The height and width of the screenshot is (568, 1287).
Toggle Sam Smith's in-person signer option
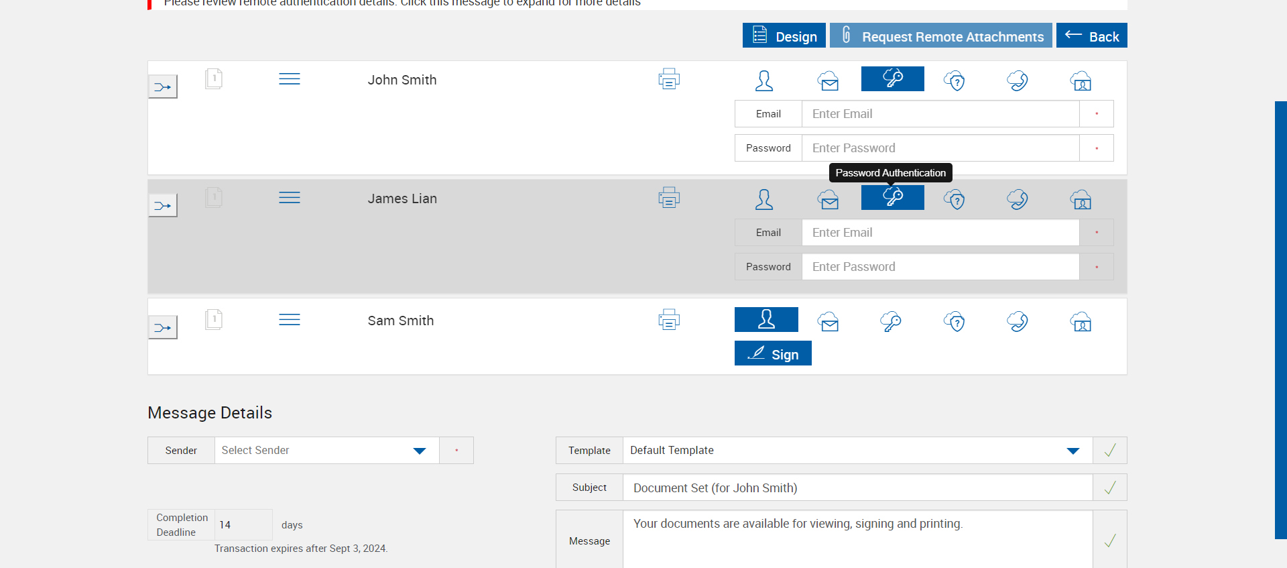pyautogui.click(x=766, y=319)
